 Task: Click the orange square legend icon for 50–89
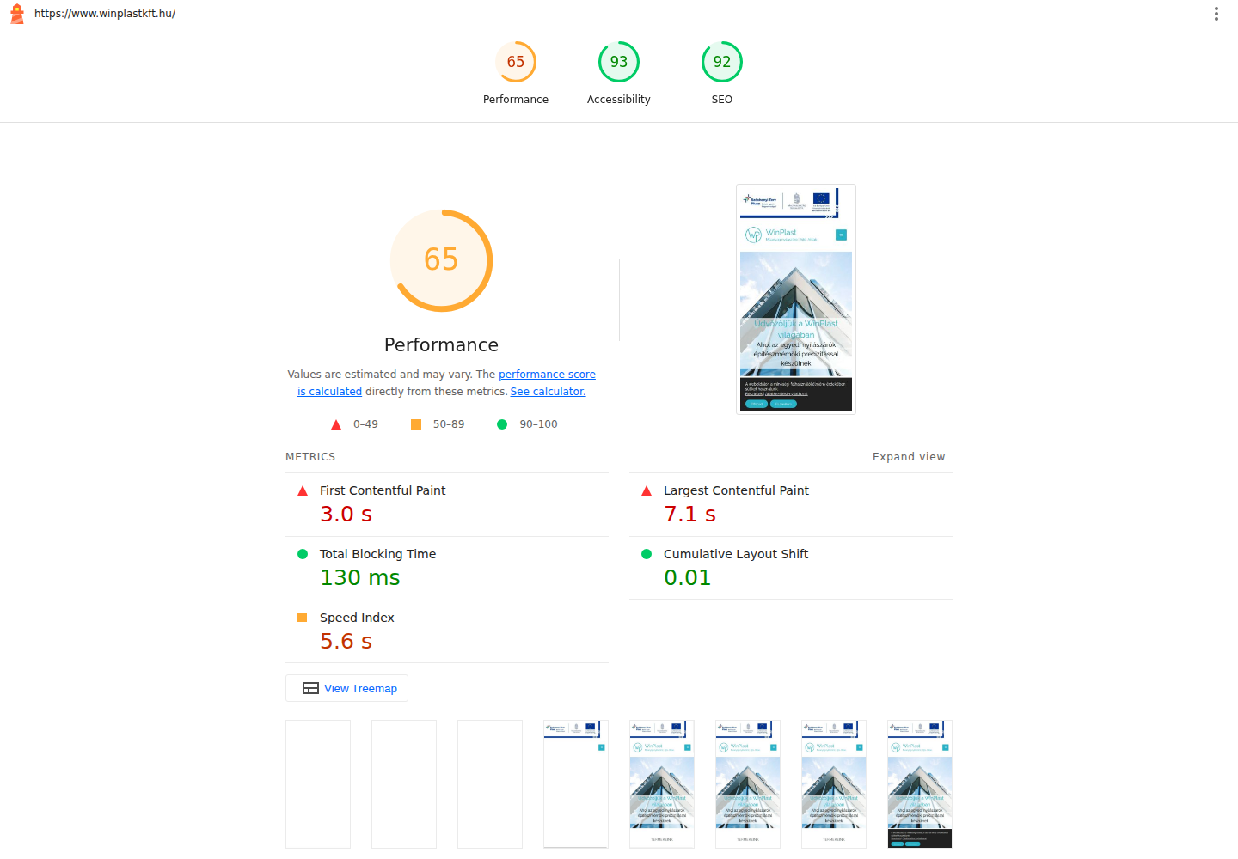[x=416, y=424]
